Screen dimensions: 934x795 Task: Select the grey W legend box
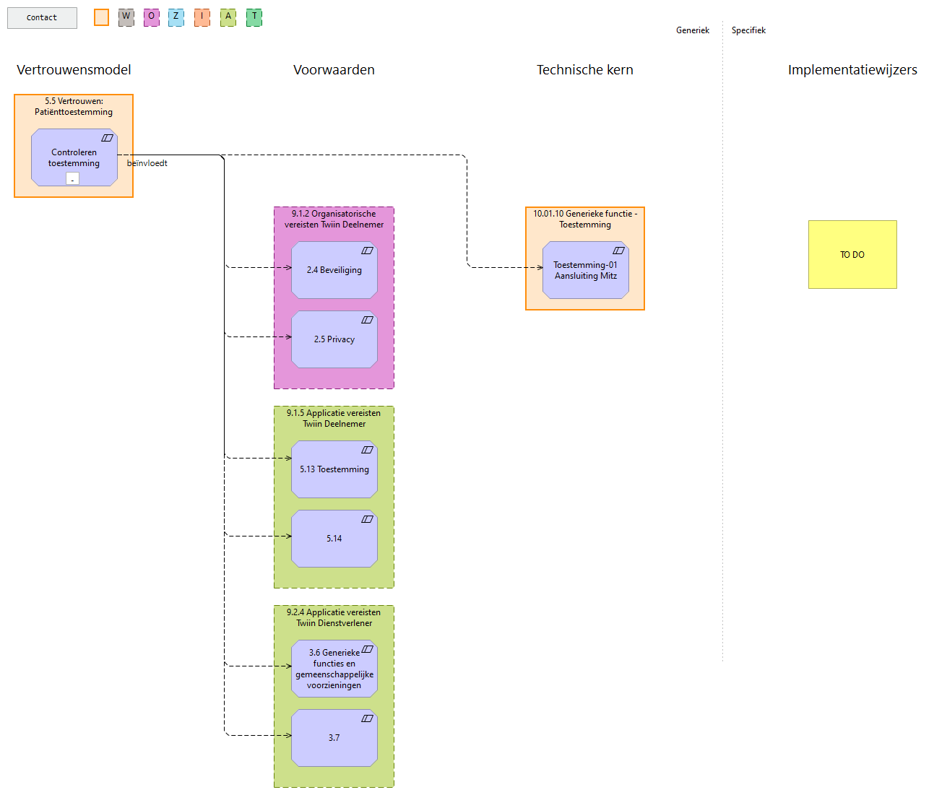(x=126, y=17)
